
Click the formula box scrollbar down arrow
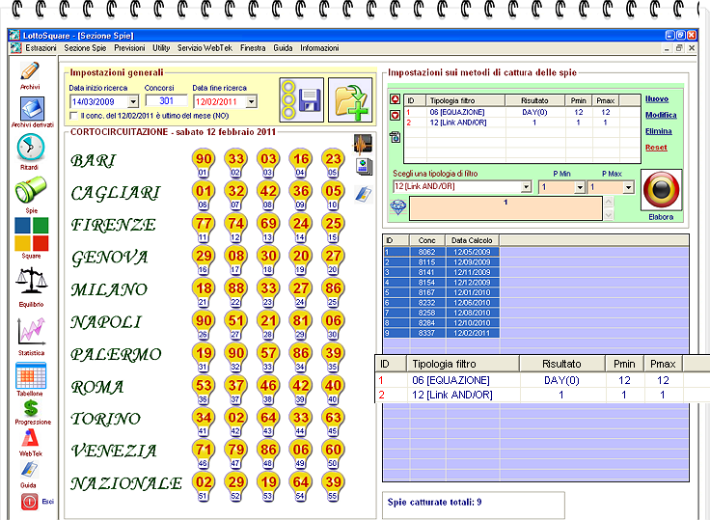point(609,215)
